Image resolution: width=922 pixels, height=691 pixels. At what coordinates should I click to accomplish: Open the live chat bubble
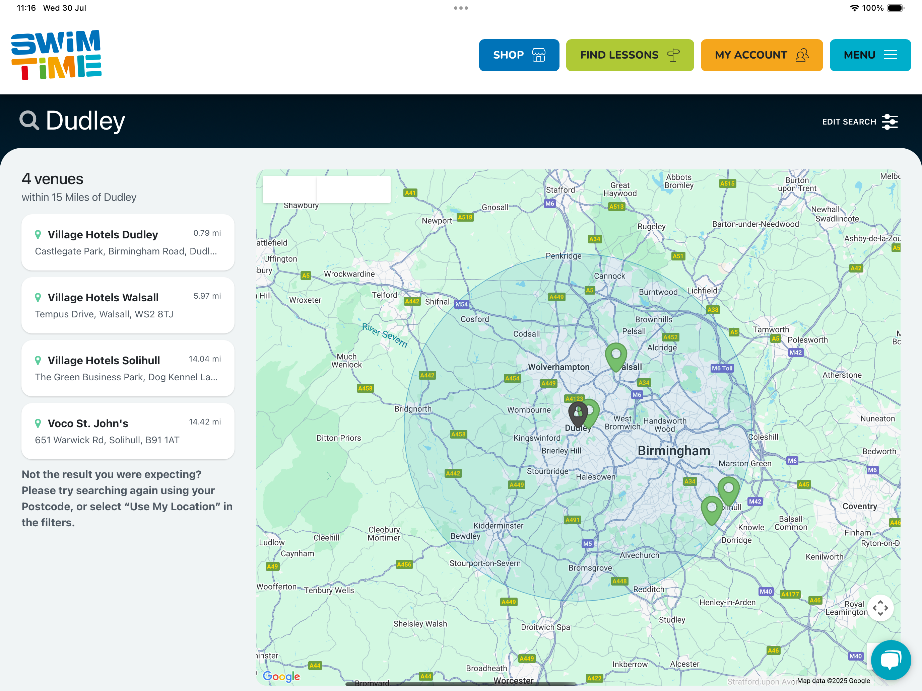tap(891, 660)
